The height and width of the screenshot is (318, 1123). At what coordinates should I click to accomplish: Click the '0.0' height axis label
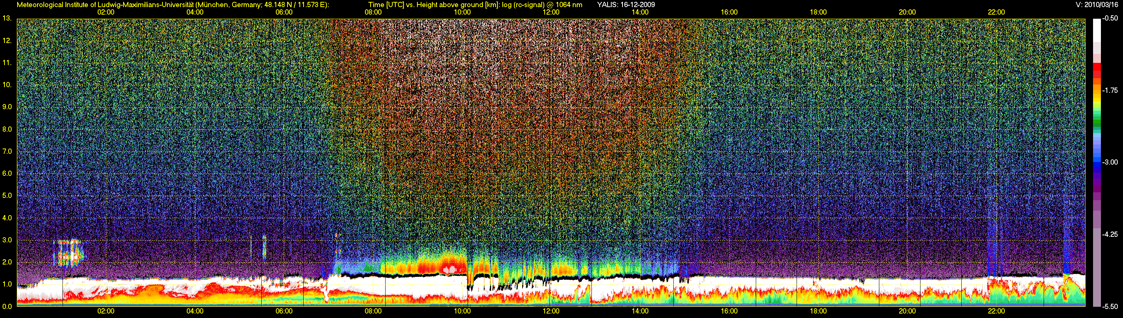coord(7,306)
